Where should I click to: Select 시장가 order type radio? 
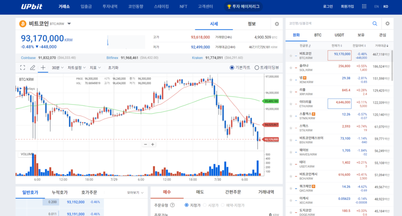click(205, 205)
